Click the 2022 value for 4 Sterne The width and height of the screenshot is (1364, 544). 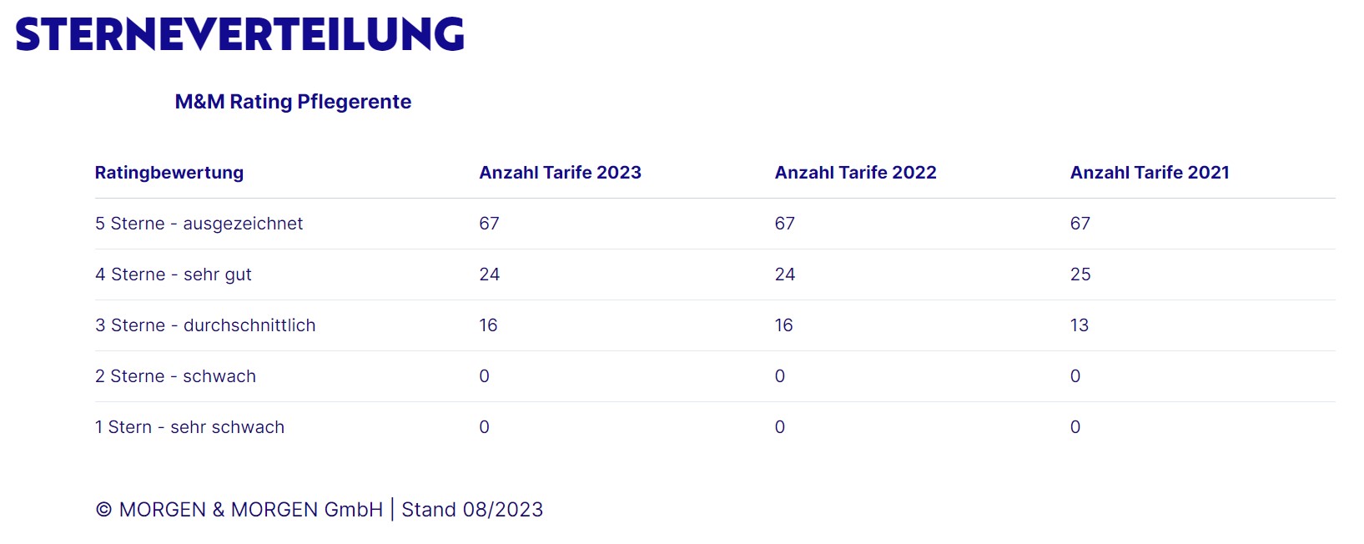pos(784,275)
